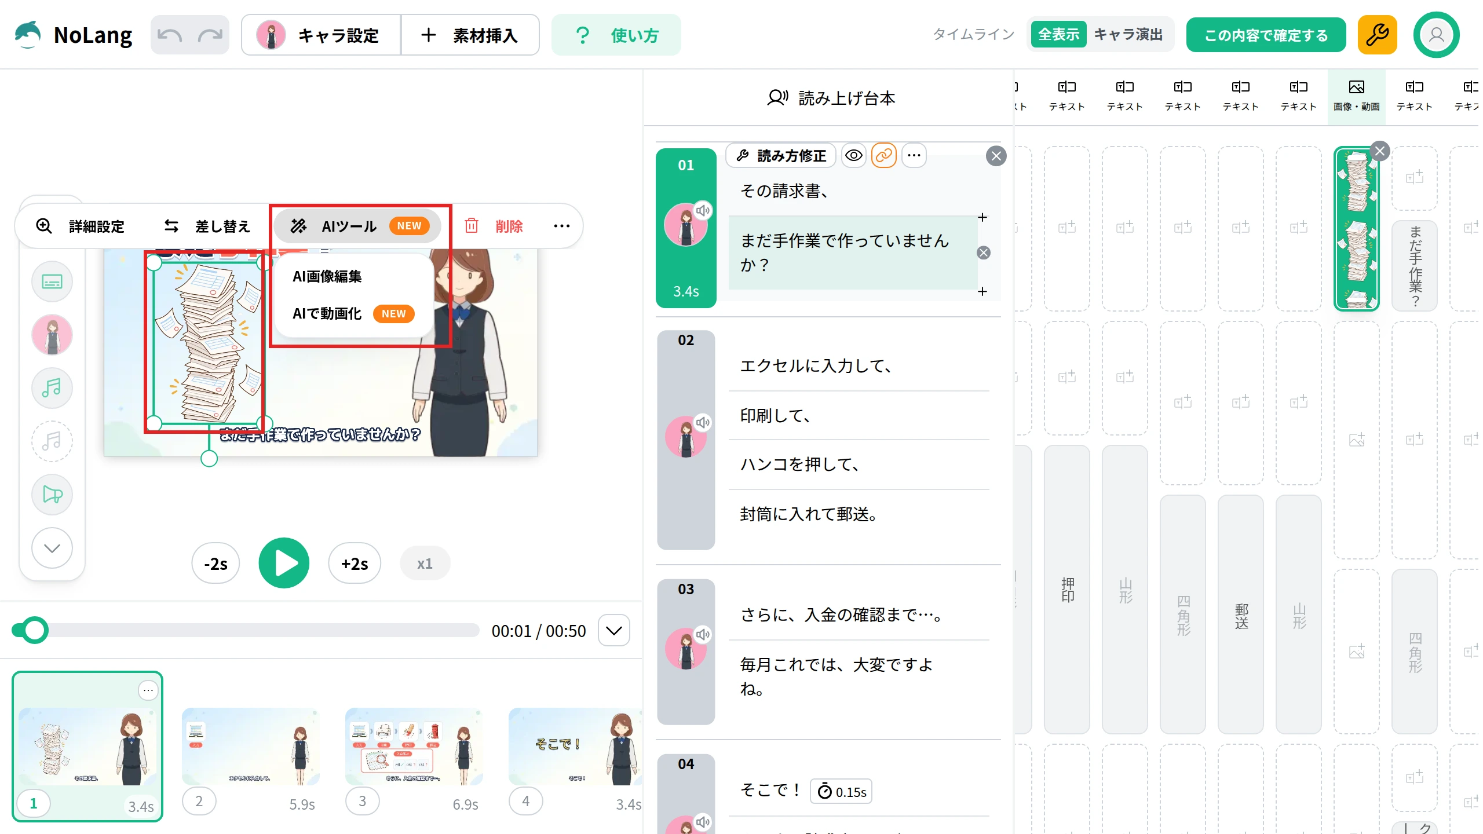Viewport: 1483px width, 834px height.
Task: Click the sidebar megaphone icon
Action: [x=52, y=495]
